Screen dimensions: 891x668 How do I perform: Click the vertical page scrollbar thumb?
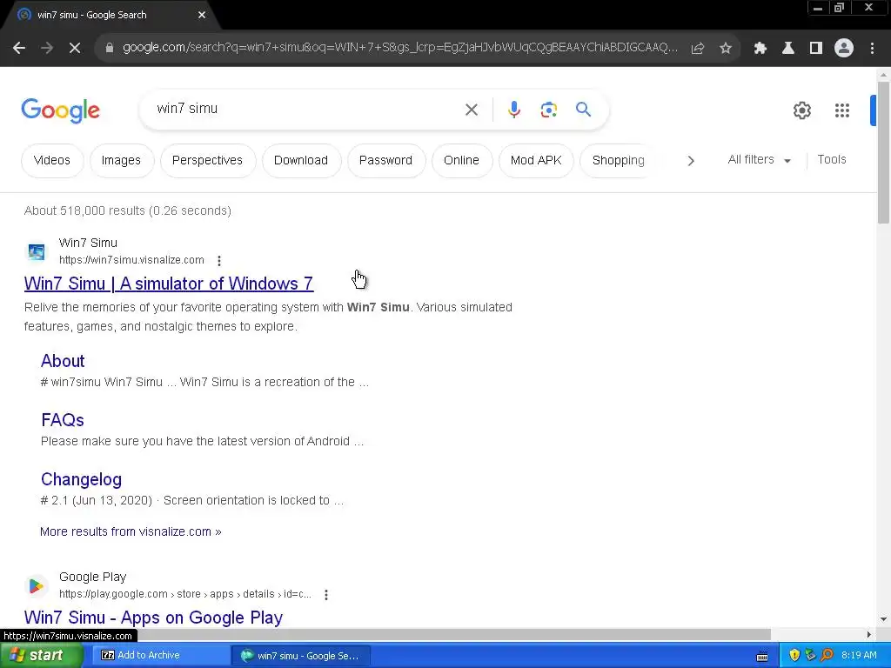click(883, 152)
